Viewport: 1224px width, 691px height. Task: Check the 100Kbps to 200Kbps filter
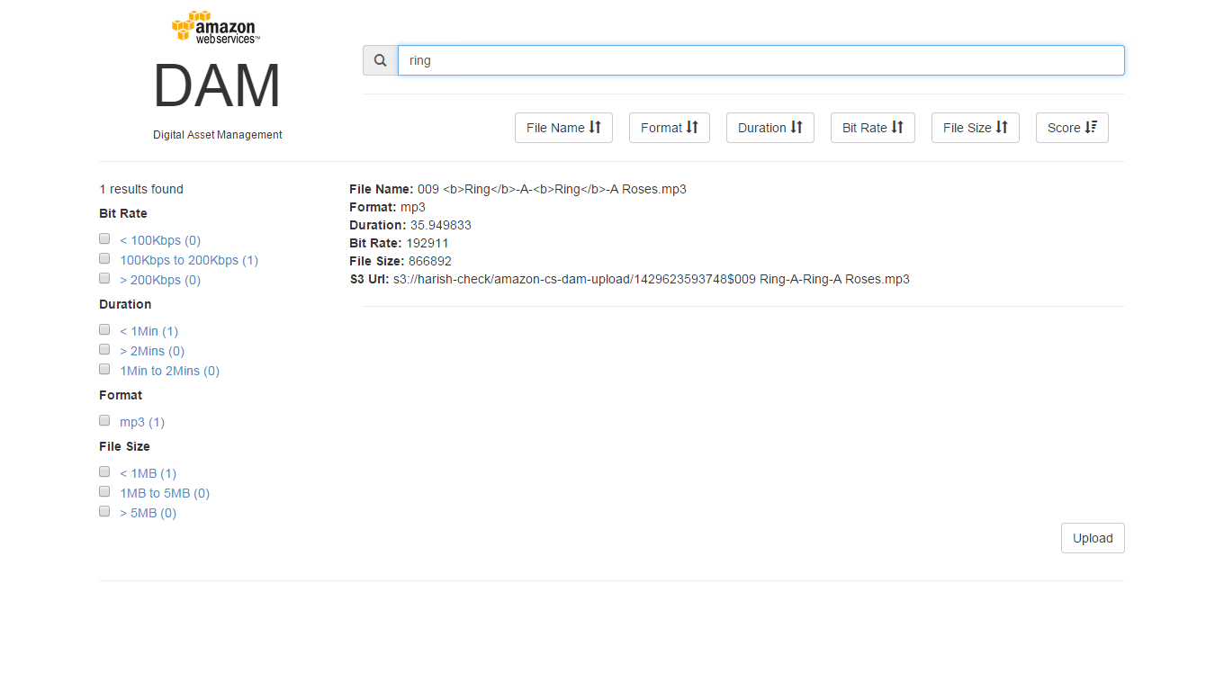tap(104, 259)
